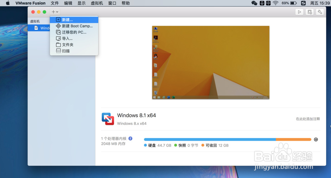This screenshot has width=331, height=178.
Task: Click the microphone menu bar icon
Action: point(262,3)
